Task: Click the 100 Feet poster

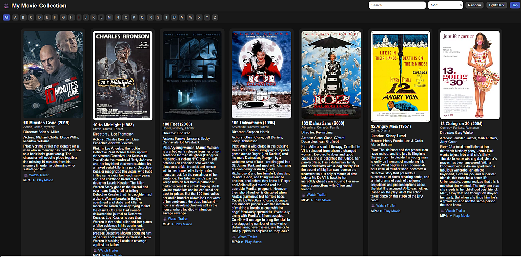Action: coord(192,75)
